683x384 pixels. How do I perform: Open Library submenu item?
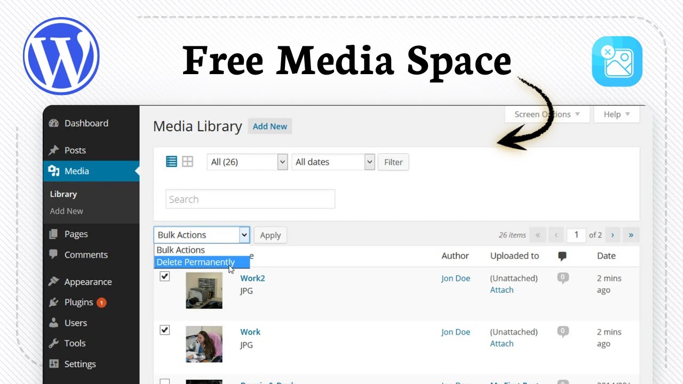coord(63,194)
